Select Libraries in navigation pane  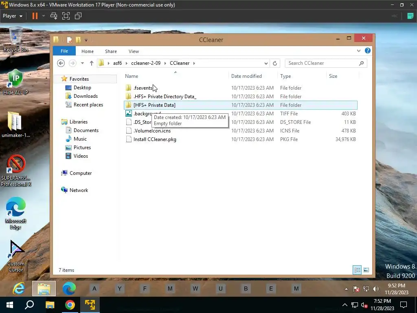click(x=78, y=121)
